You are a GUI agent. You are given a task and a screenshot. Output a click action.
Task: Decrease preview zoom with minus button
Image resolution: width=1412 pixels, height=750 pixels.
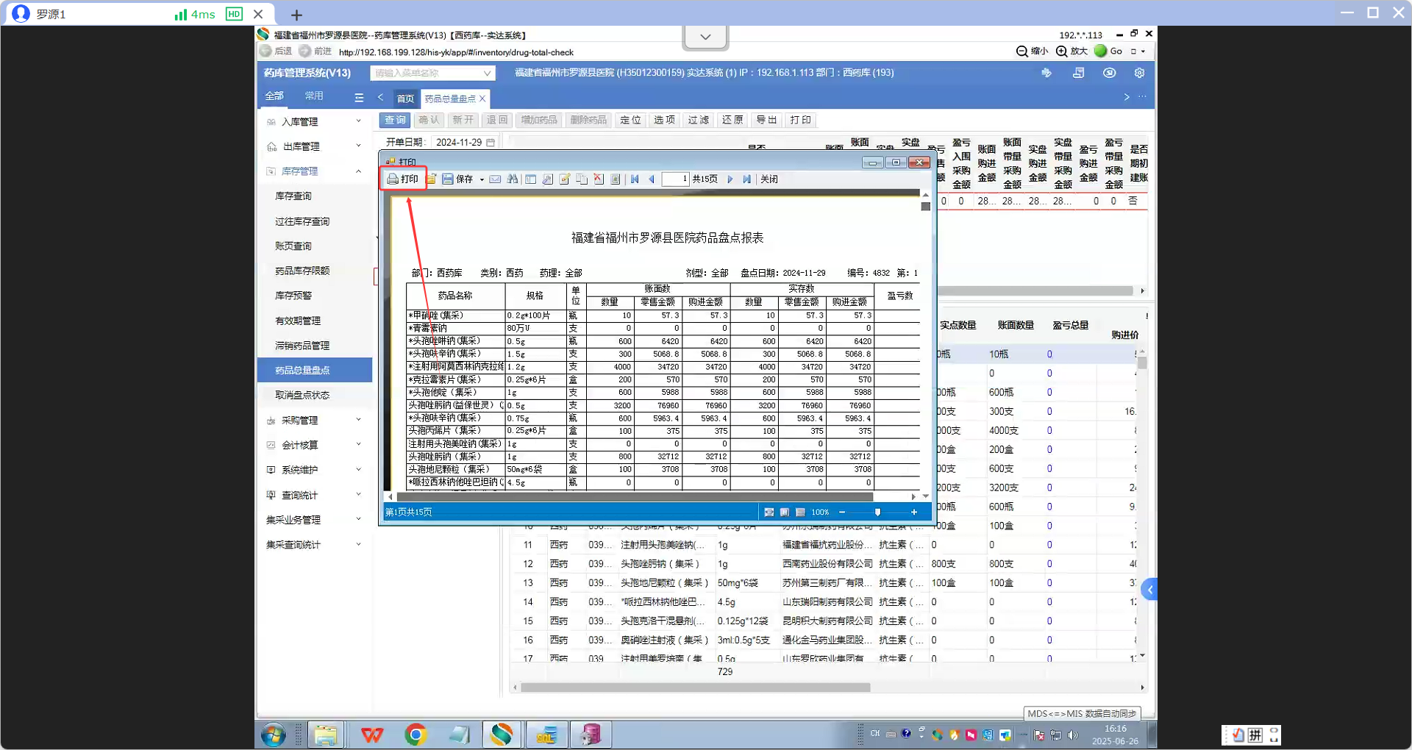[842, 512]
